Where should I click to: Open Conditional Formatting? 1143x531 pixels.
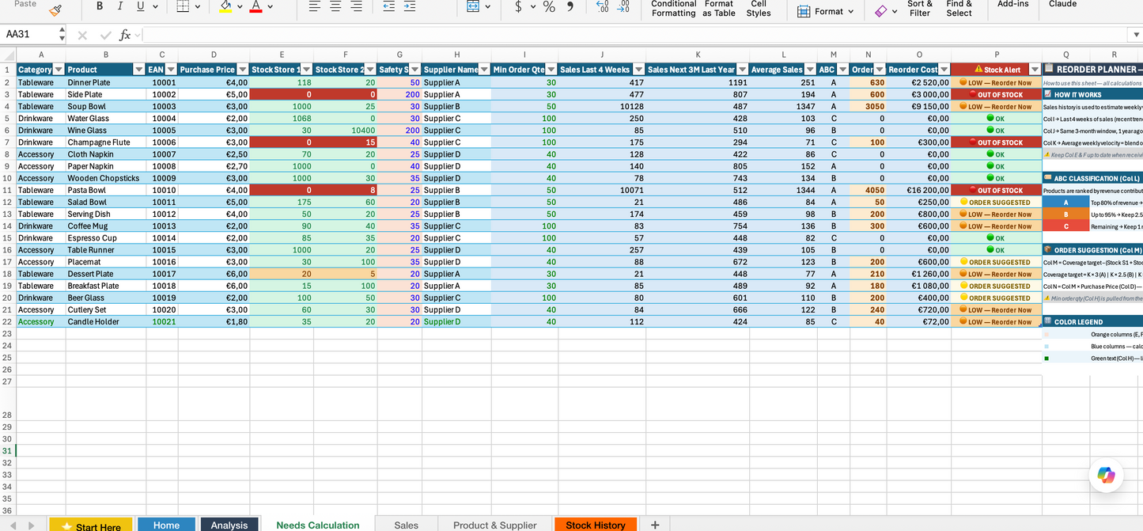pos(673,8)
